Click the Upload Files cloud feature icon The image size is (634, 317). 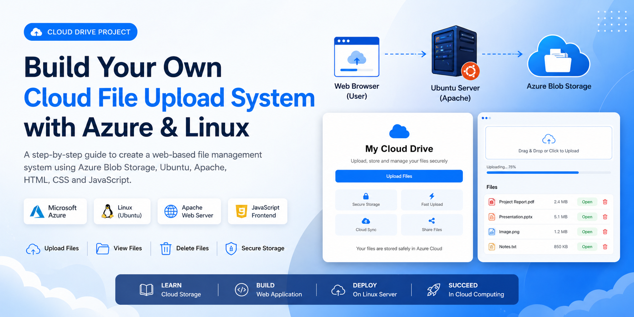coord(33,249)
